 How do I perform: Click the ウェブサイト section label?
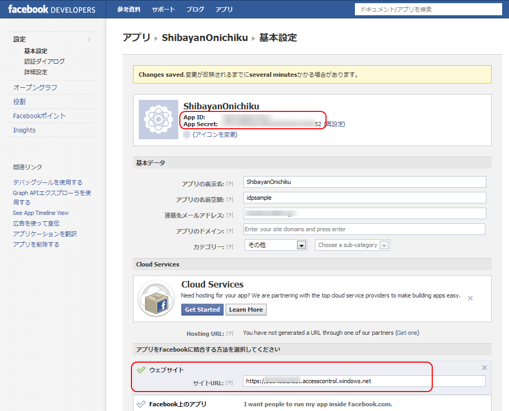[167, 370]
